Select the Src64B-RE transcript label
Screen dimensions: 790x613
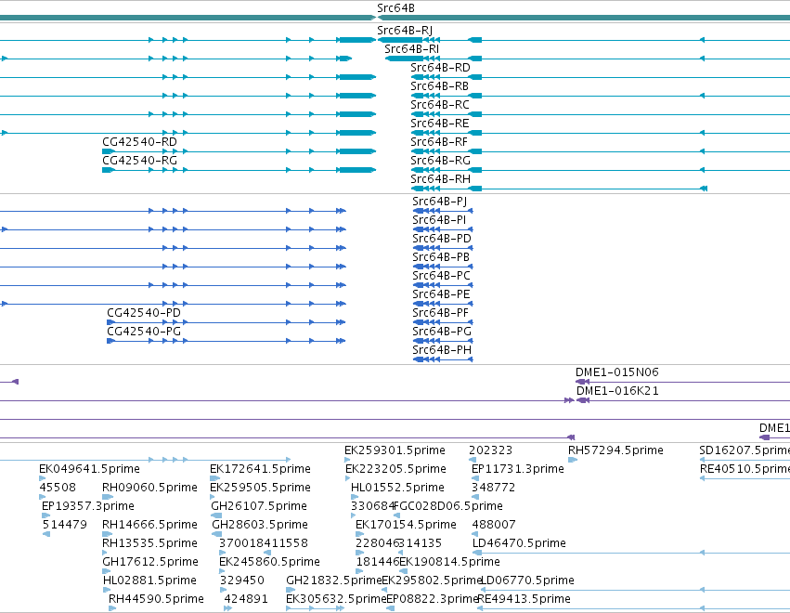(440, 124)
